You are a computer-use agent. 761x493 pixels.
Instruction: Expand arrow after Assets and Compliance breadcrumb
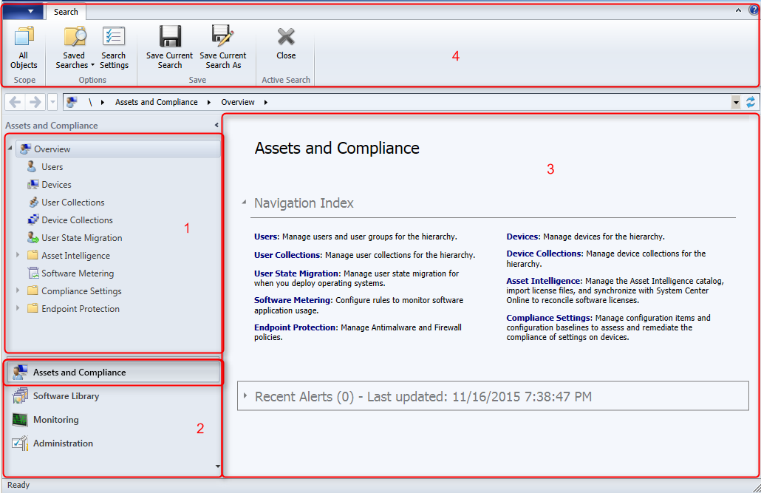[208, 102]
